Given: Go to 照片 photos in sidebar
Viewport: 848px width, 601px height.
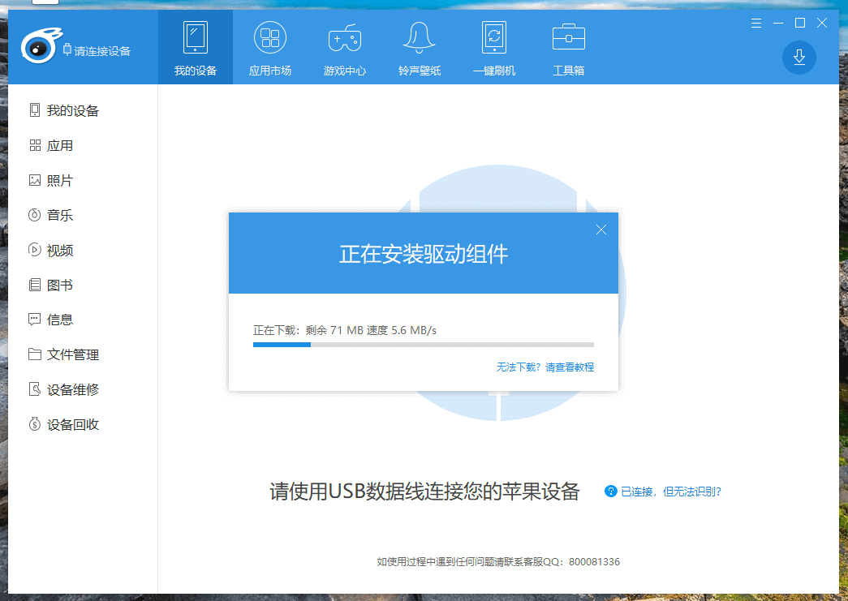Looking at the screenshot, I should coord(59,181).
